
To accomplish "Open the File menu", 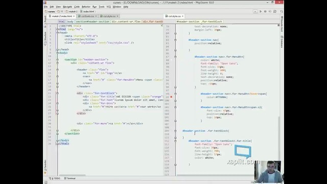I will pos(45,7).
